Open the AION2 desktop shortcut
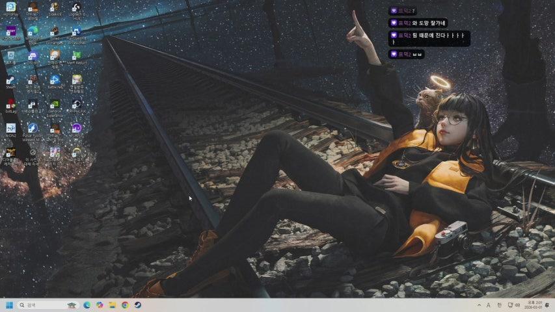Image resolution: width=555 pixels, height=312 pixels. pyautogui.click(x=10, y=131)
